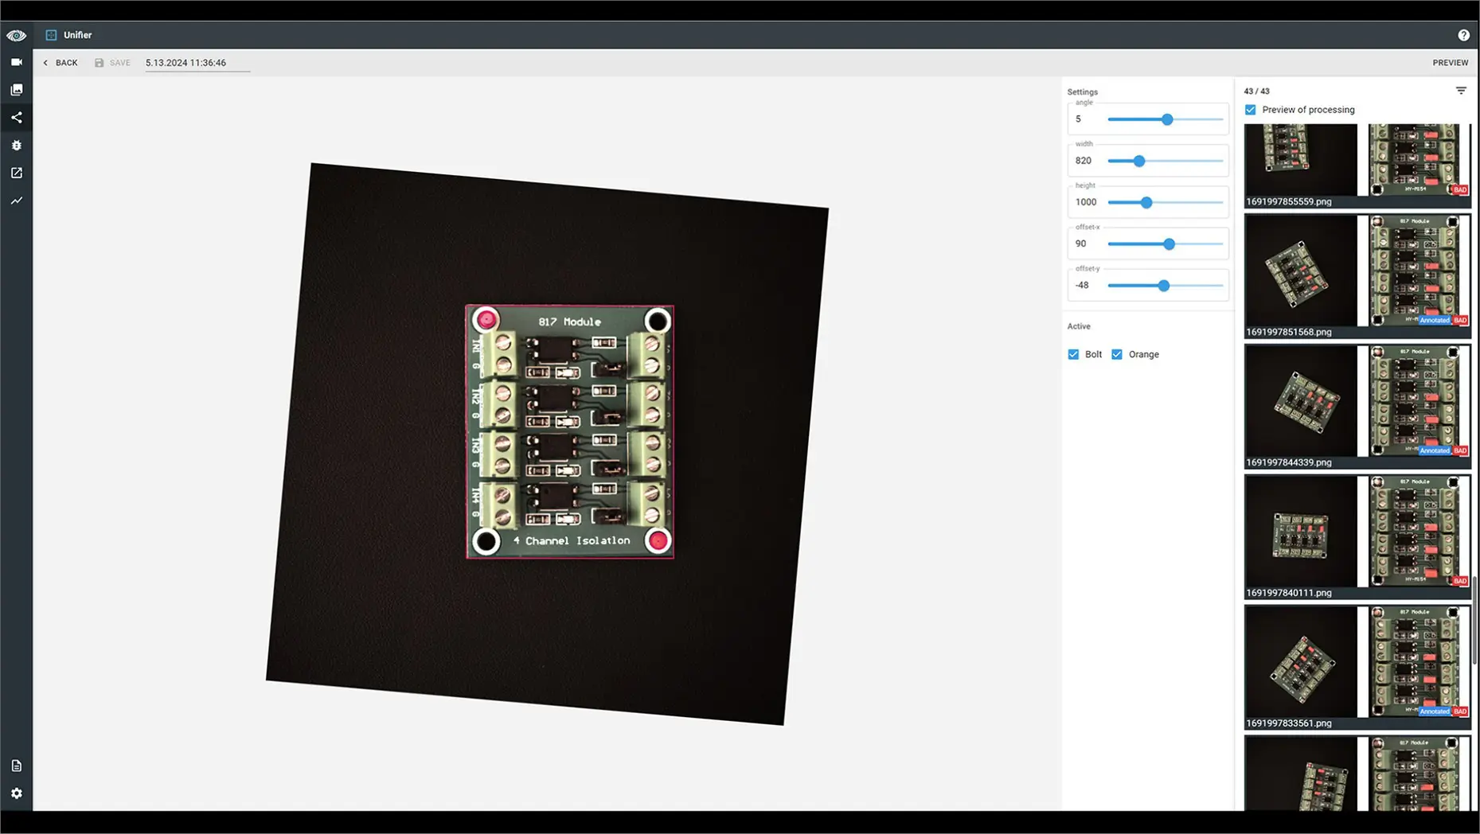
Task: Click file name 1691997851568.png label
Action: point(1288,332)
